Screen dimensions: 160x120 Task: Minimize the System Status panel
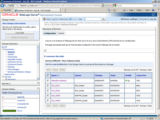coord(38,89)
